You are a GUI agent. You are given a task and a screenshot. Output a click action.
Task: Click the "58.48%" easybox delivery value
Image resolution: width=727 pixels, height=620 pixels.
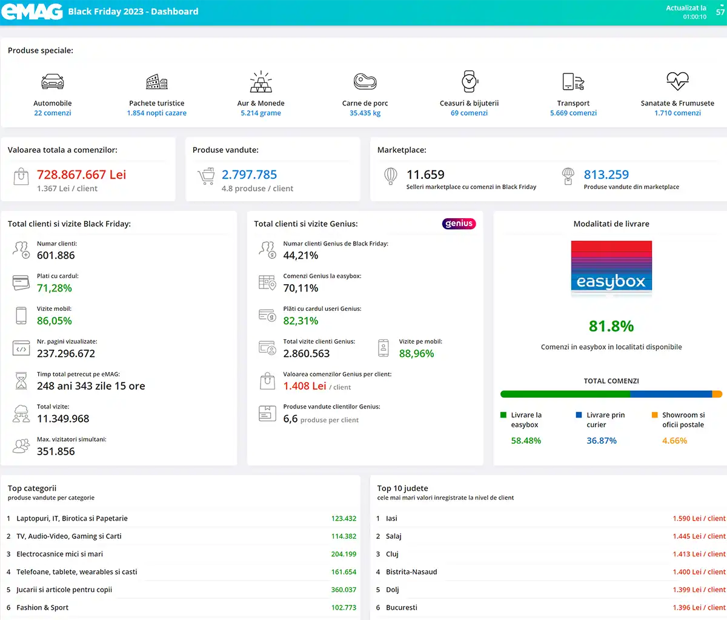(526, 441)
